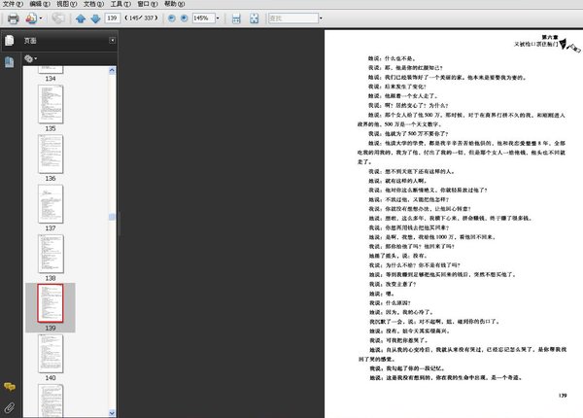Click the Print icon in the toolbar
This screenshot has height=418, width=583.
[x=13, y=18]
